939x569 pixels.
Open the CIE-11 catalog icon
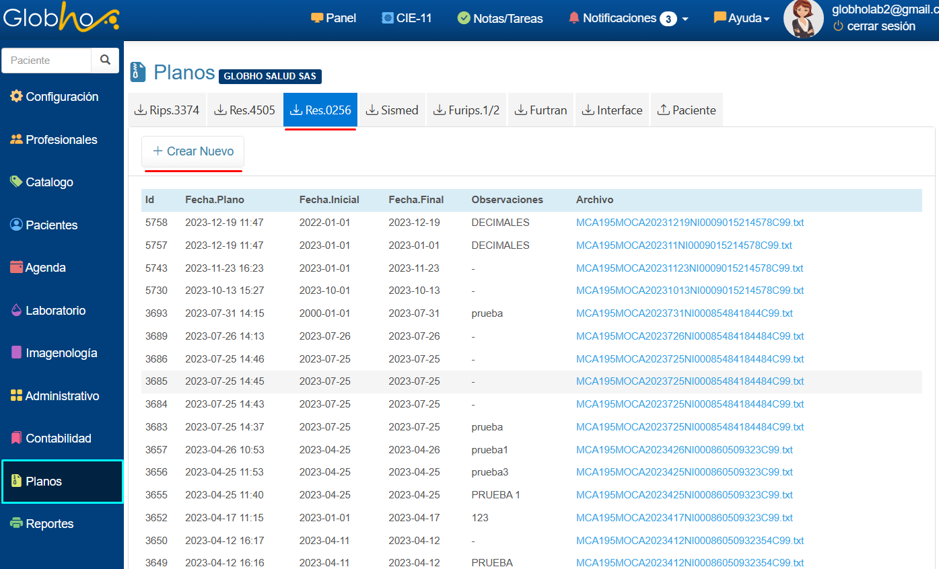pyautogui.click(x=407, y=18)
